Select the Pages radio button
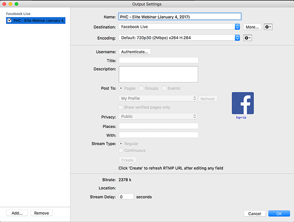 (121, 88)
